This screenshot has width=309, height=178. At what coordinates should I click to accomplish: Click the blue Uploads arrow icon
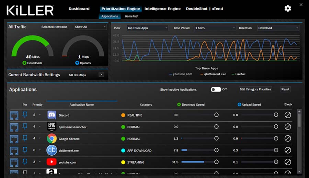pyautogui.click(x=77, y=63)
